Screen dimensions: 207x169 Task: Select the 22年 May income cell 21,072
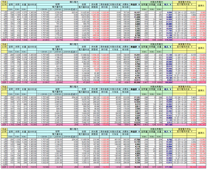[167, 22]
